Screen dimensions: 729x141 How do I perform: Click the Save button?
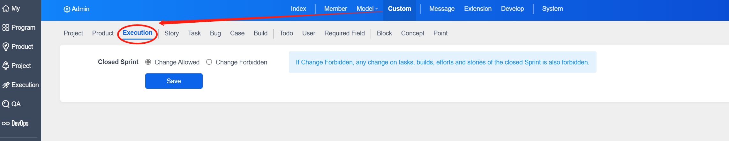click(x=174, y=81)
